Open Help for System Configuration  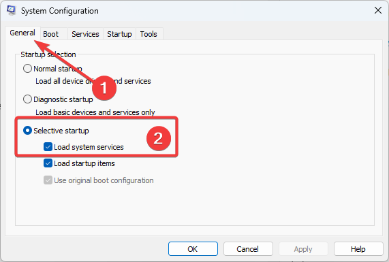coord(358,249)
